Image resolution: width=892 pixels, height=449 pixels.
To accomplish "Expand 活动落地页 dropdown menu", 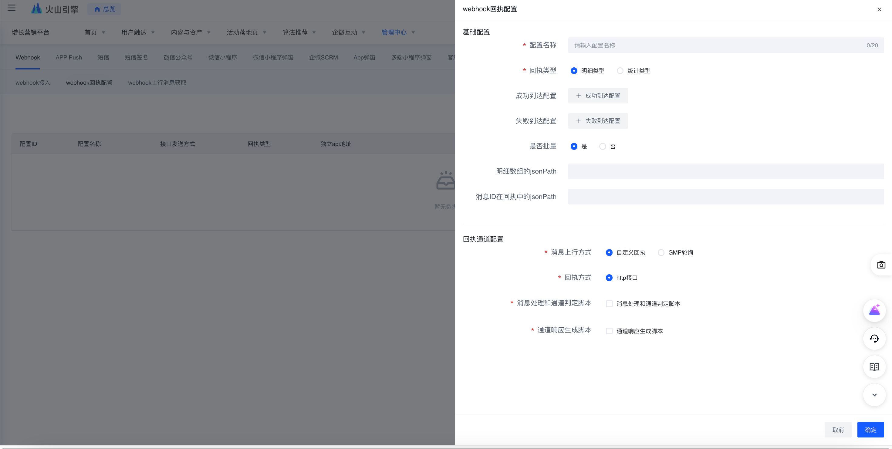I will coord(246,32).
